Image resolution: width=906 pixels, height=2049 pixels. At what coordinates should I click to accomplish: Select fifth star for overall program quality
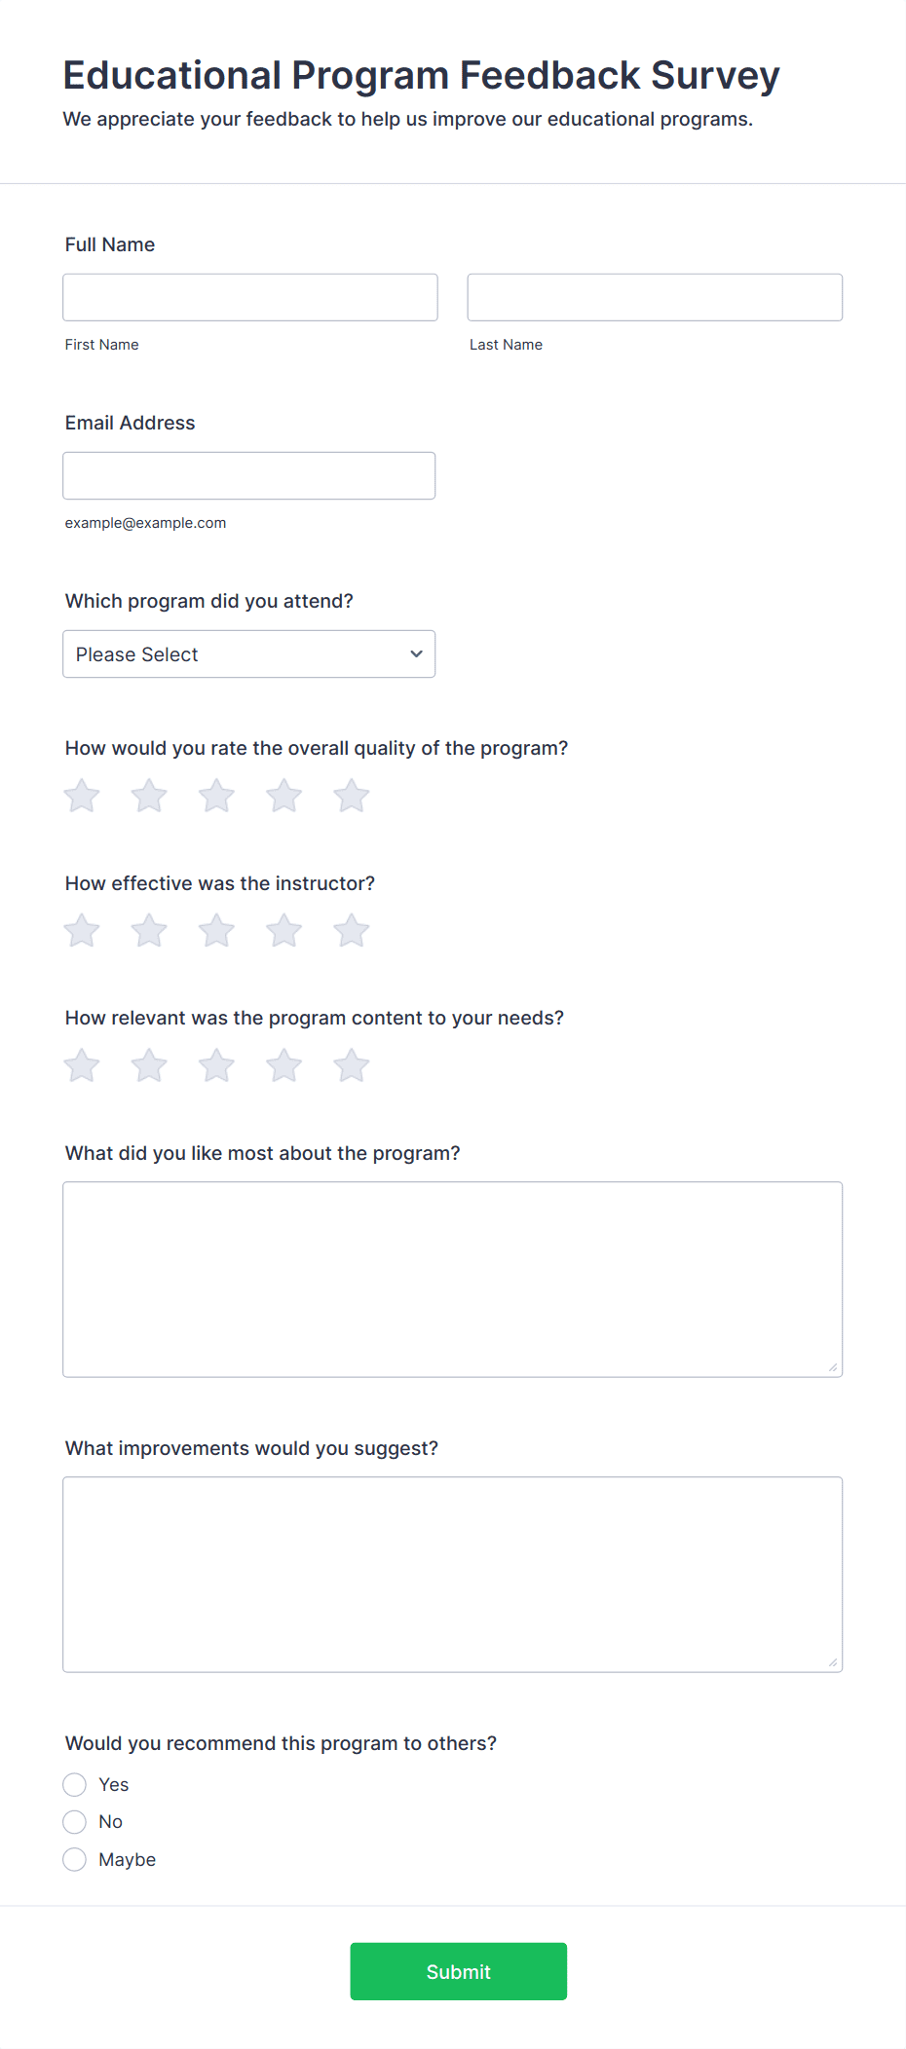pos(351,796)
